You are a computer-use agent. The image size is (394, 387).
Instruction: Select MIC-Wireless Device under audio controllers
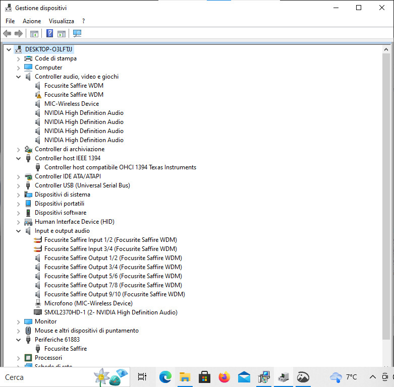tap(72, 104)
